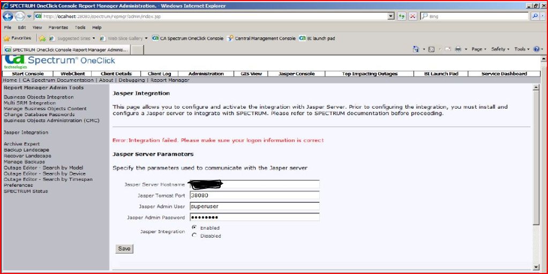Screen dimensions: 548x274
Task: Click the browser Back arrow button
Action: (7, 16)
